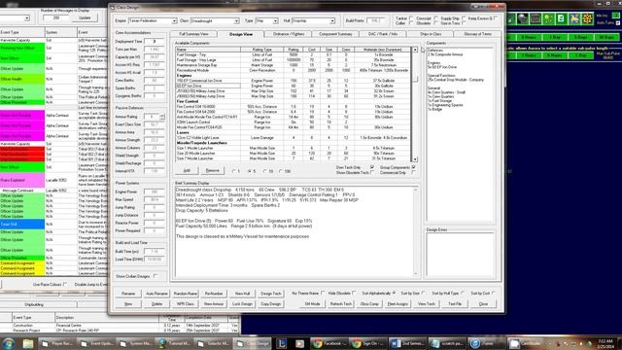Click the Rename button
622x350 pixels.
tap(128, 294)
